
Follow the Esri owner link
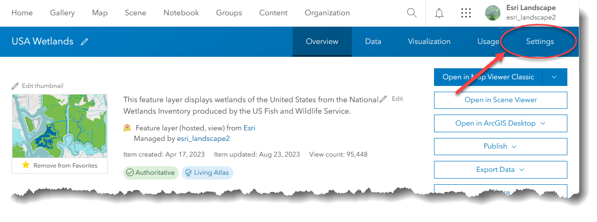click(250, 128)
